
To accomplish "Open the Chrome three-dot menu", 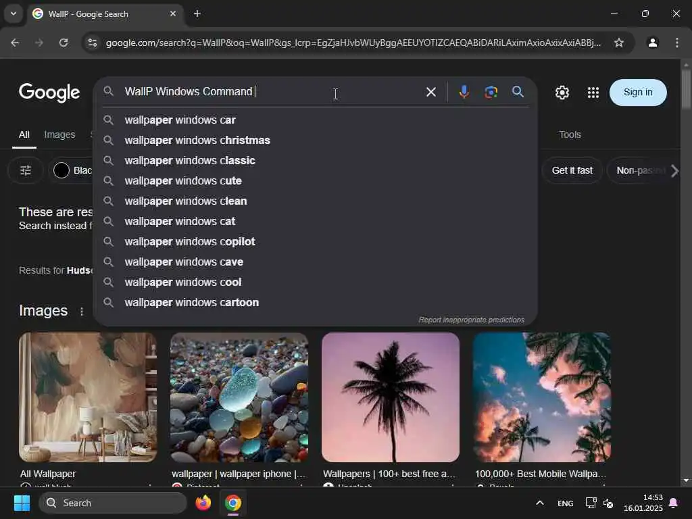I will pos(677,43).
